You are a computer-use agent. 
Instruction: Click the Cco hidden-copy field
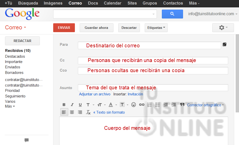pyautogui.click(x=153, y=71)
